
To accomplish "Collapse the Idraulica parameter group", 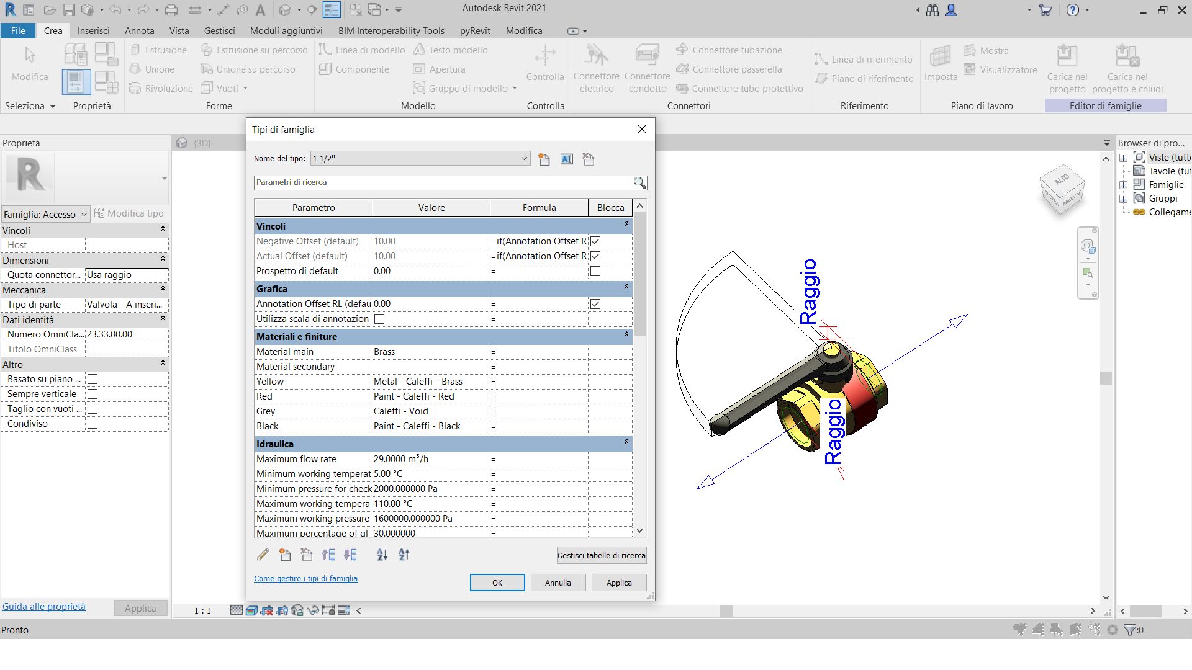I will 626,442.
